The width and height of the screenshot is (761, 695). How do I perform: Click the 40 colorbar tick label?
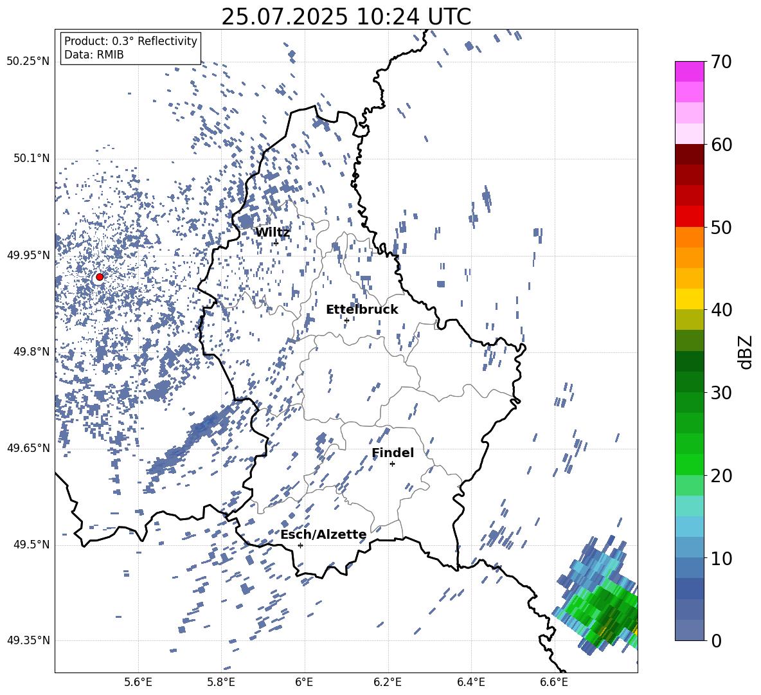point(722,310)
